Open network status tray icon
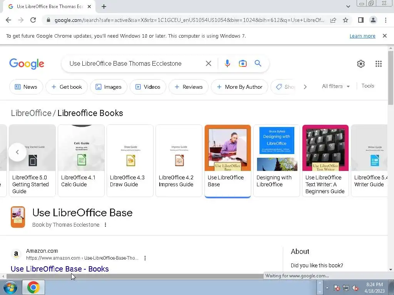394x295 pixels. point(346,288)
